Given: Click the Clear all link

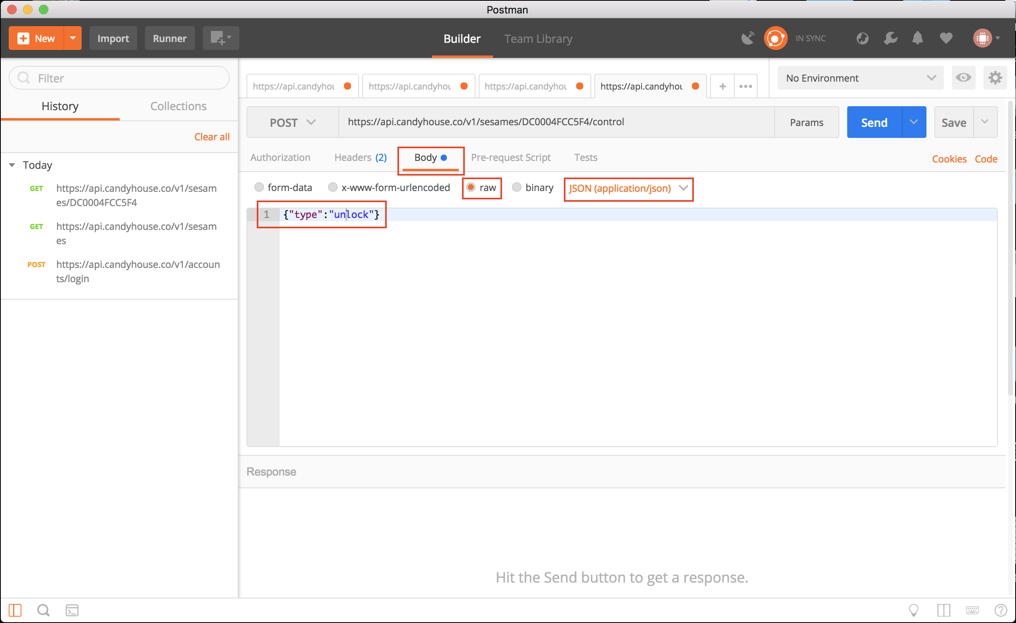Looking at the screenshot, I should (x=212, y=137).
